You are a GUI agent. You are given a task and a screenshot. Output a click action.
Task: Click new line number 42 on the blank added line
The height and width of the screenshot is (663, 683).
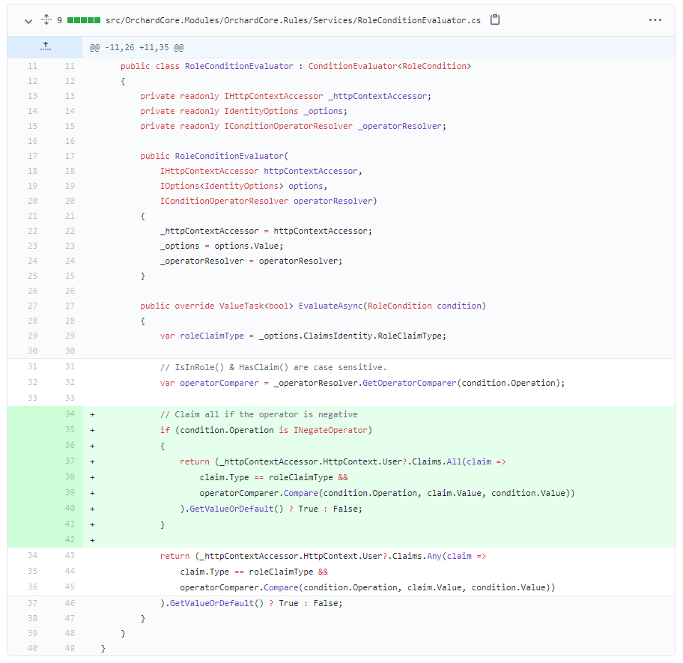click(x=70, y=539)
